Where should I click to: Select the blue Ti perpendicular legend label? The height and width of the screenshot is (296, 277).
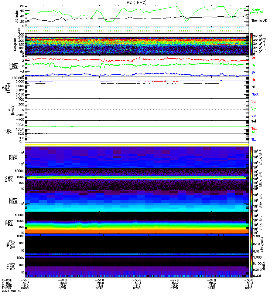254,139
